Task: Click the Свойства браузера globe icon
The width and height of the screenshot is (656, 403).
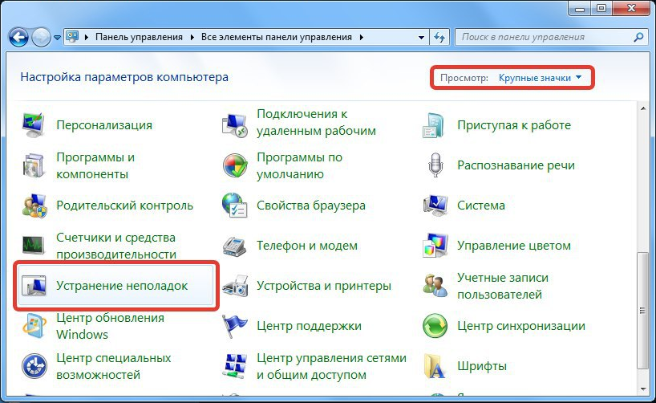Action: (x=235, y=206)
